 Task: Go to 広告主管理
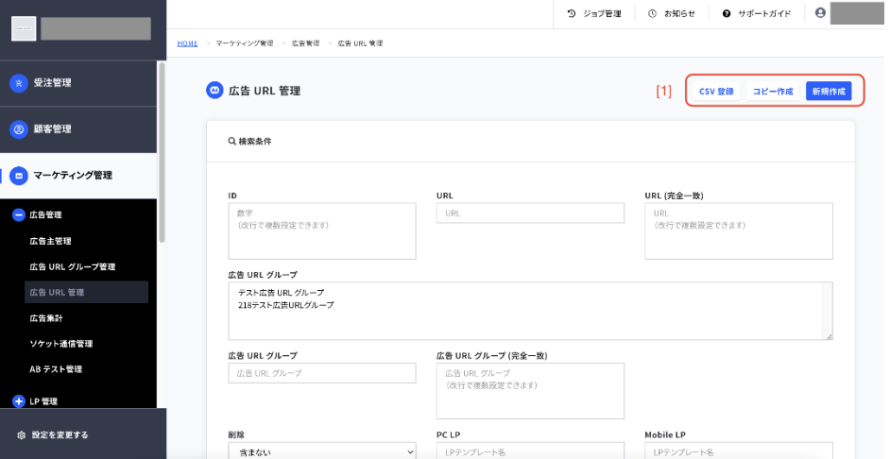tap(50, 241)
